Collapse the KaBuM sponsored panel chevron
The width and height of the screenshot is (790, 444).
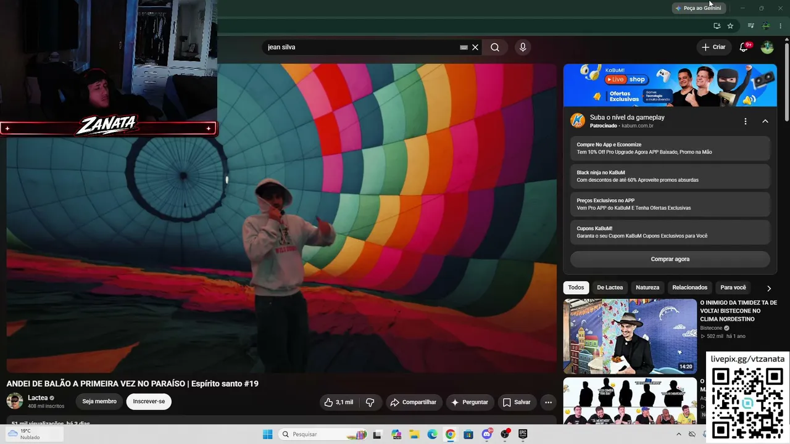[765, 121]
